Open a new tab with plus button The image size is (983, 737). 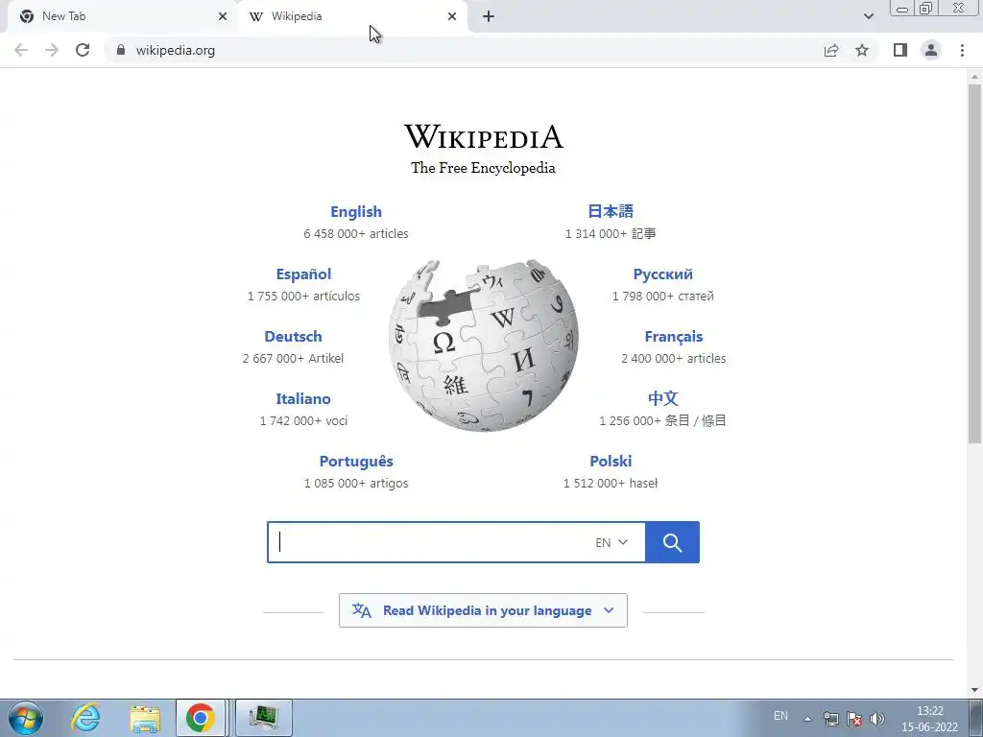click(x=489, y=16)
